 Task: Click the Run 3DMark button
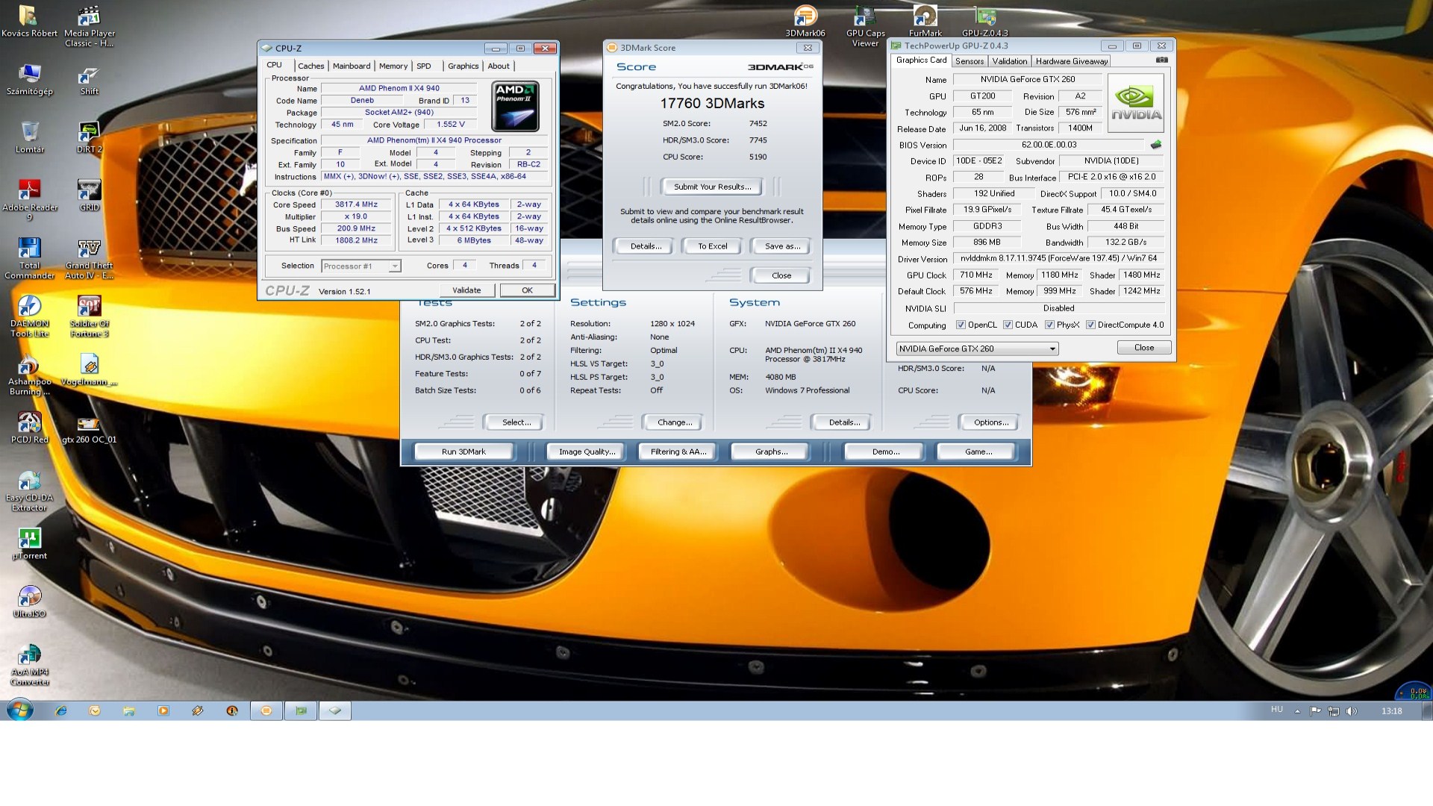[x=463, y=452]
